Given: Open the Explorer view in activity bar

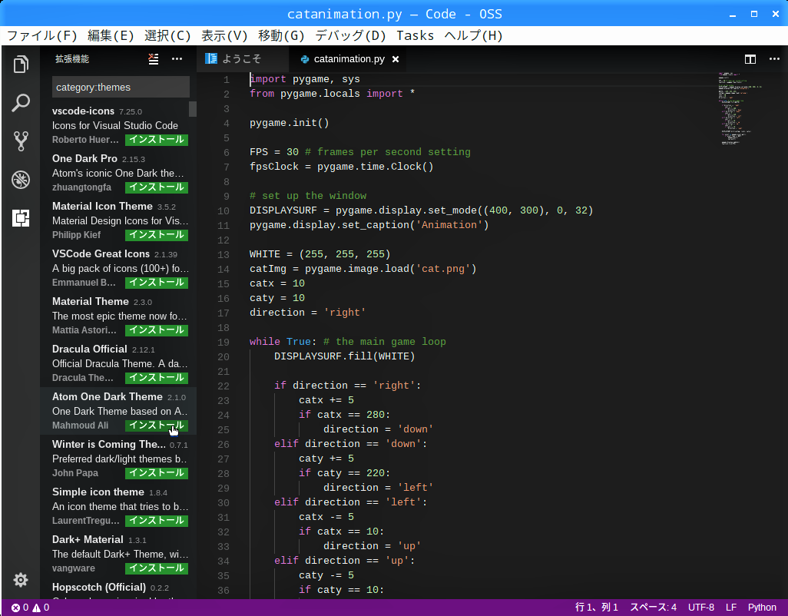Looking at the screenshot, I should pyautogui.click(x=21, y=65).
